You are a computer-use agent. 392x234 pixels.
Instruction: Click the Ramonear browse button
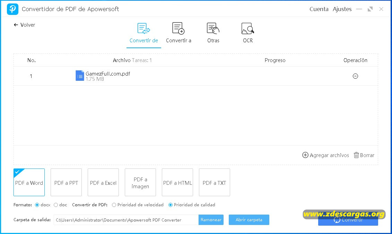[211, 220]
